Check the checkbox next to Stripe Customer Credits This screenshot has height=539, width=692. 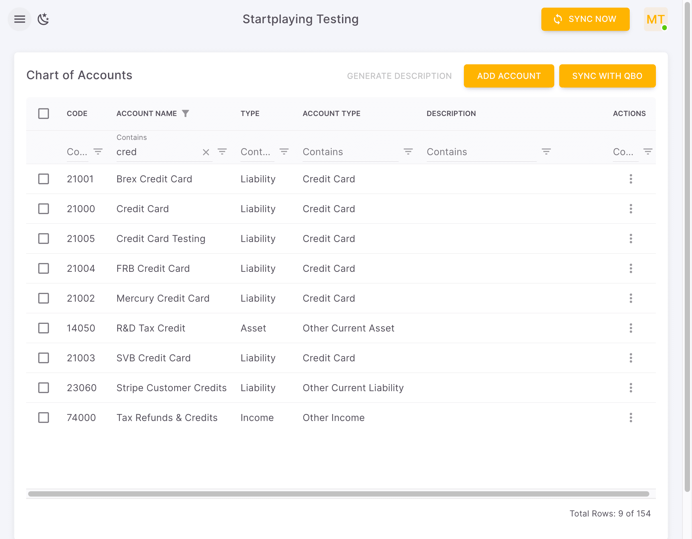click(43, 388)
